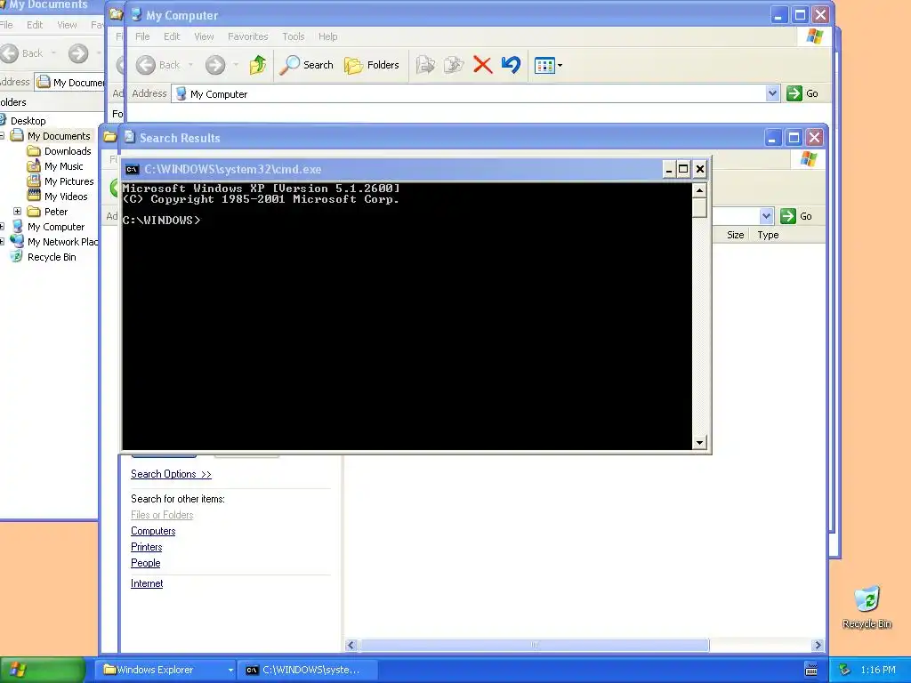Click Move To icon in My Computer toolbar

[x=425, y=65]
